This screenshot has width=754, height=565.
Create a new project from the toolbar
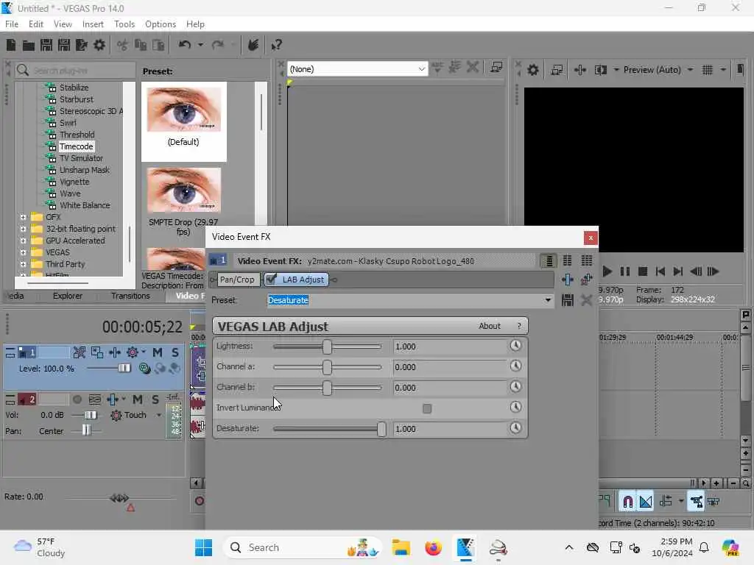point(10,45)
